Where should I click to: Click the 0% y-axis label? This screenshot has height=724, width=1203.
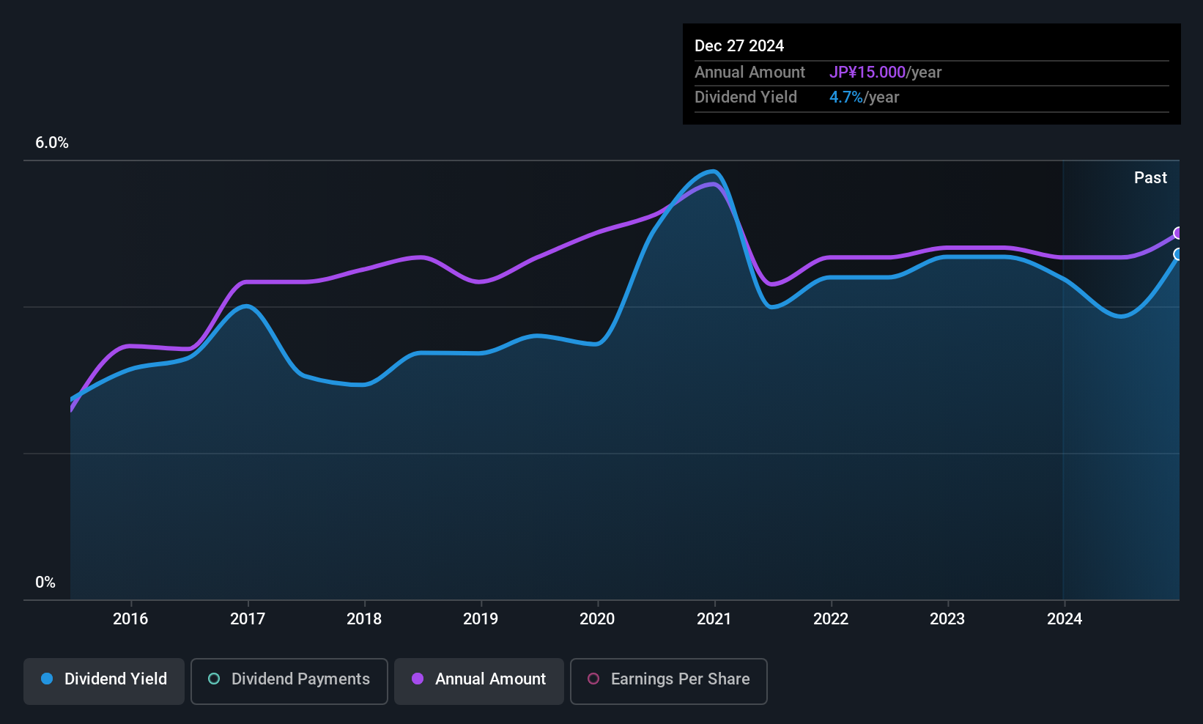pyautogui.click(x=45, y=583)
